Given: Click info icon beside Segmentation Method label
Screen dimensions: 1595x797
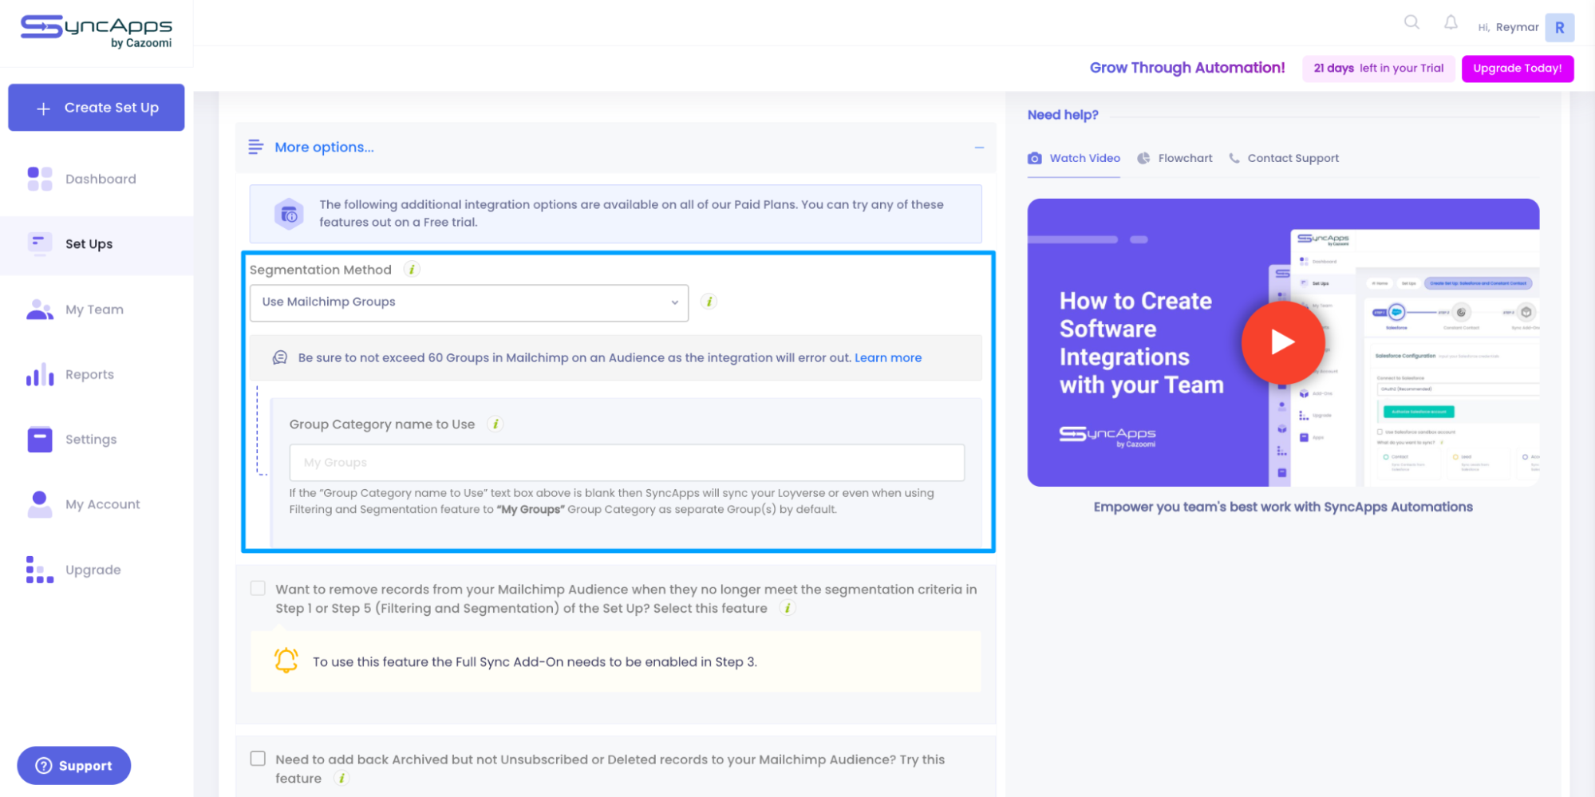Looking at the screenshot, I should (412, 270).
